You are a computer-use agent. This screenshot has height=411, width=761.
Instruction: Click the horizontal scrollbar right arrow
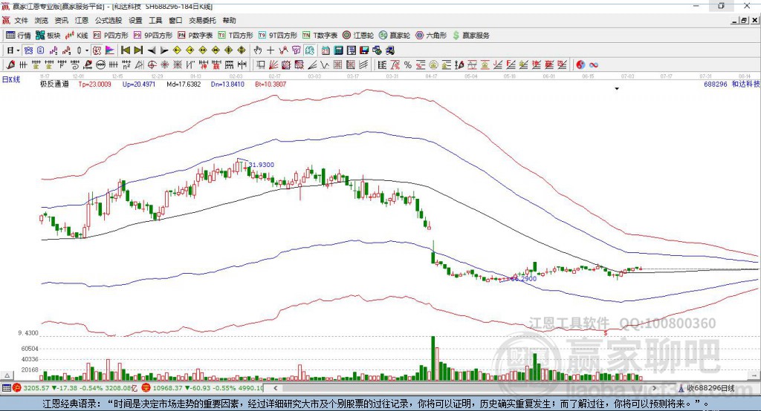(654, 388)
